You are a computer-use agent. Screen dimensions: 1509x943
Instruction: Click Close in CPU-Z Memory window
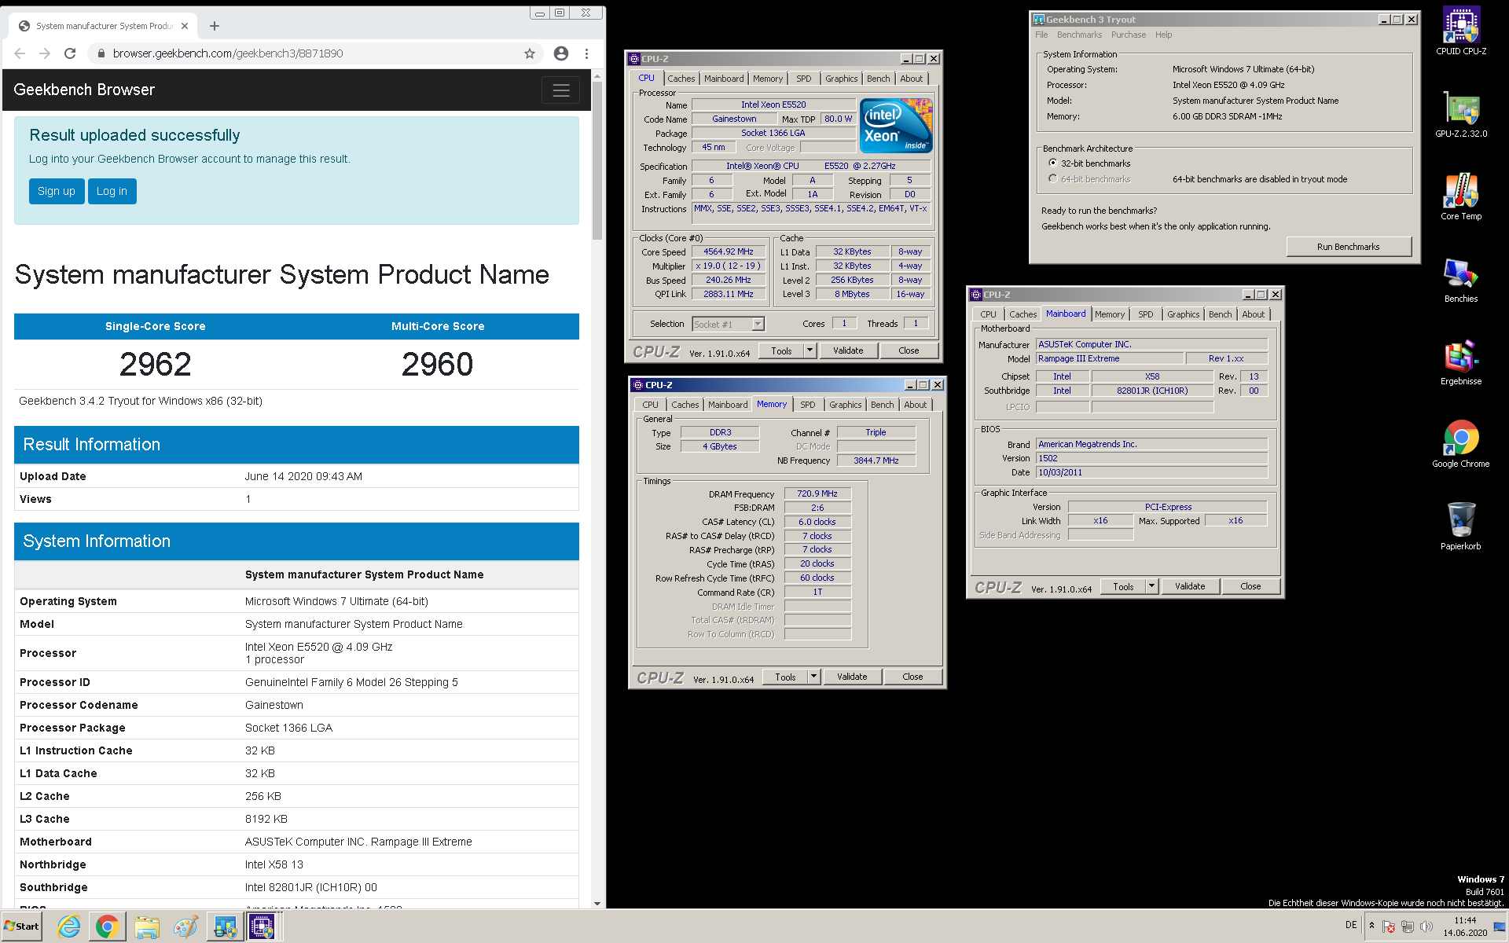pyautogui.click(x=912, y=677)
